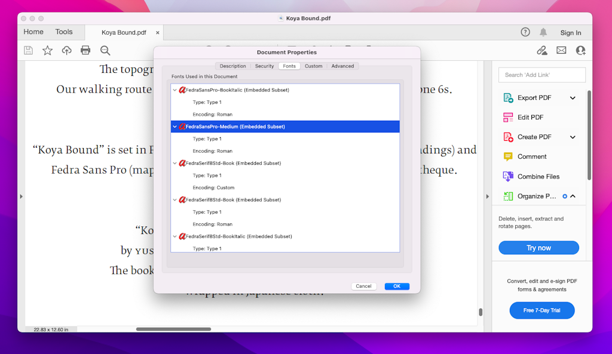This screenshot has width=612, height=354.
Task: Click the print icon in the toolbar
Action: tap(85, 51)
